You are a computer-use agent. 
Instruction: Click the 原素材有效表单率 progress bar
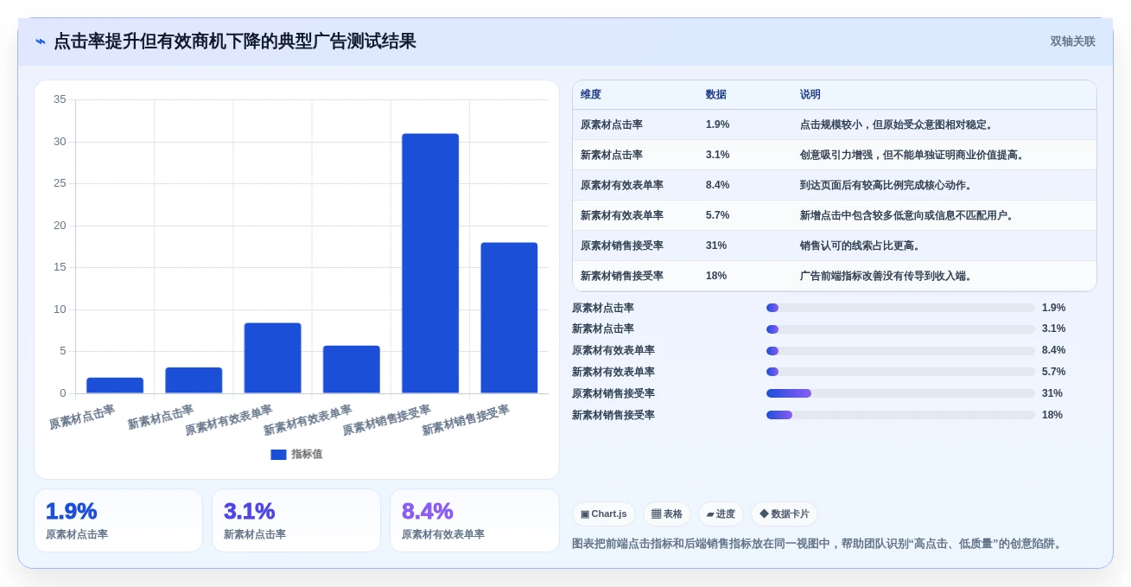(900, 351)
